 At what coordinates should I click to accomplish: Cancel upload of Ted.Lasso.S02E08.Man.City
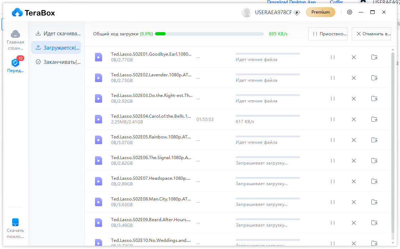pyautogui.click(x=354, y=202)
